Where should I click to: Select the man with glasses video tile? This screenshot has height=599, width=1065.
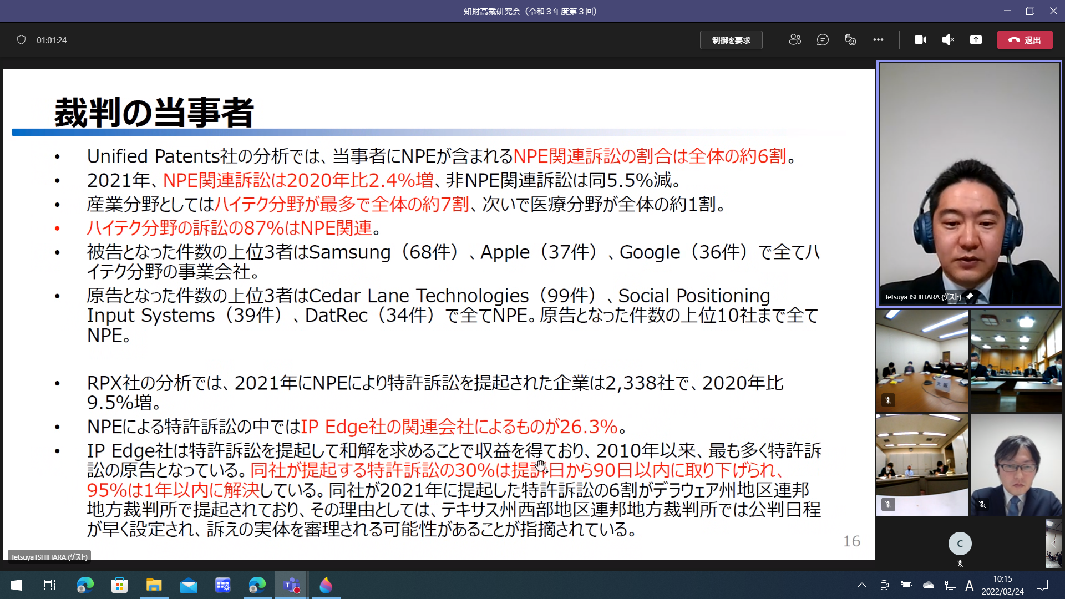1016,465
